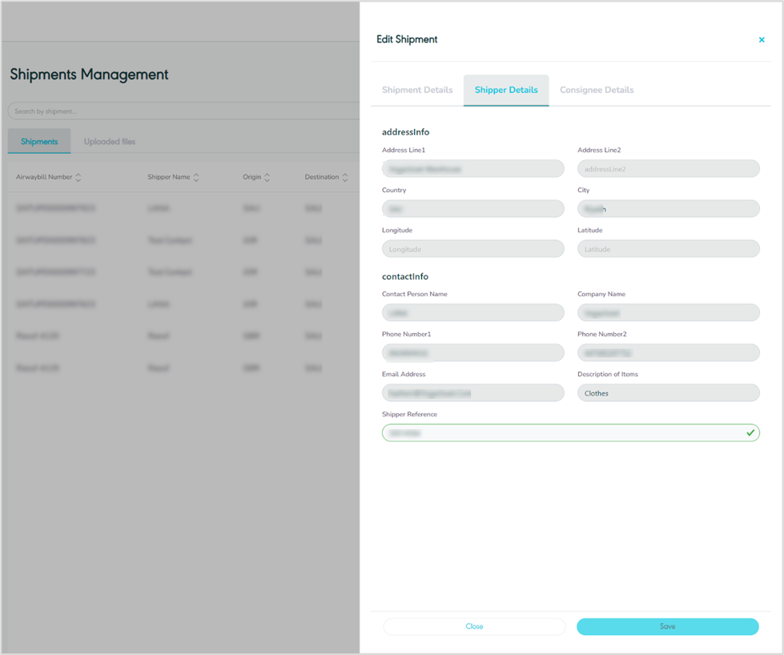
Task: Focus the Country input field
Action: 472,209
